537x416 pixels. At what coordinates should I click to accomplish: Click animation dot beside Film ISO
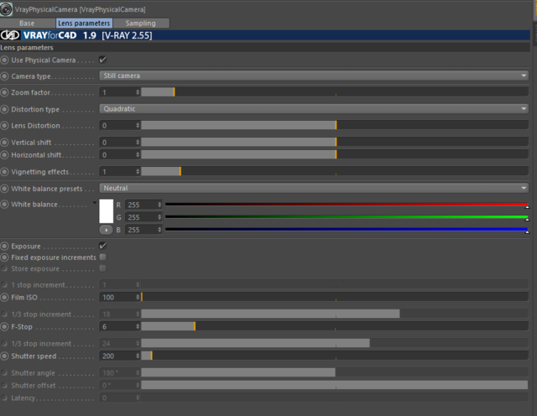pyautogui.click(x=4, y=297)
